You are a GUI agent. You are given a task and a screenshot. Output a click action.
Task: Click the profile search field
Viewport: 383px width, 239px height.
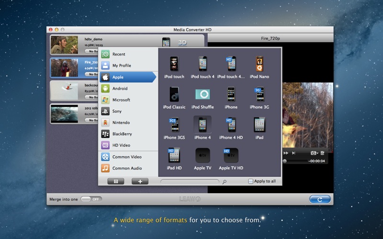pyautogui.click(x=190, y=182)
